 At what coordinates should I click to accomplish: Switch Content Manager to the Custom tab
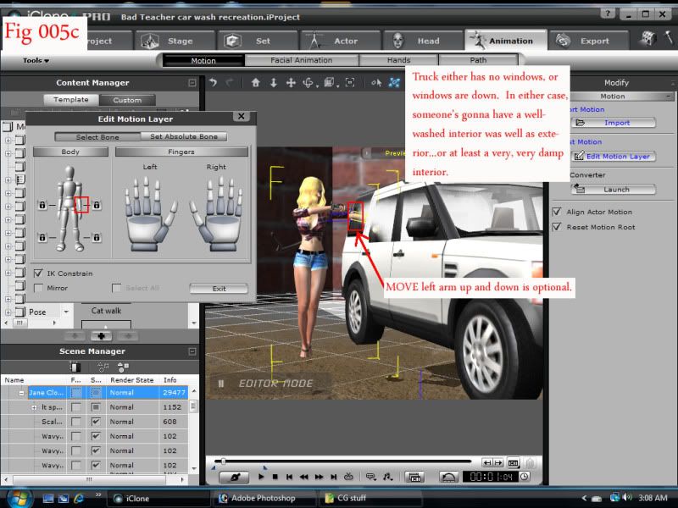click(x=127, y=100)
